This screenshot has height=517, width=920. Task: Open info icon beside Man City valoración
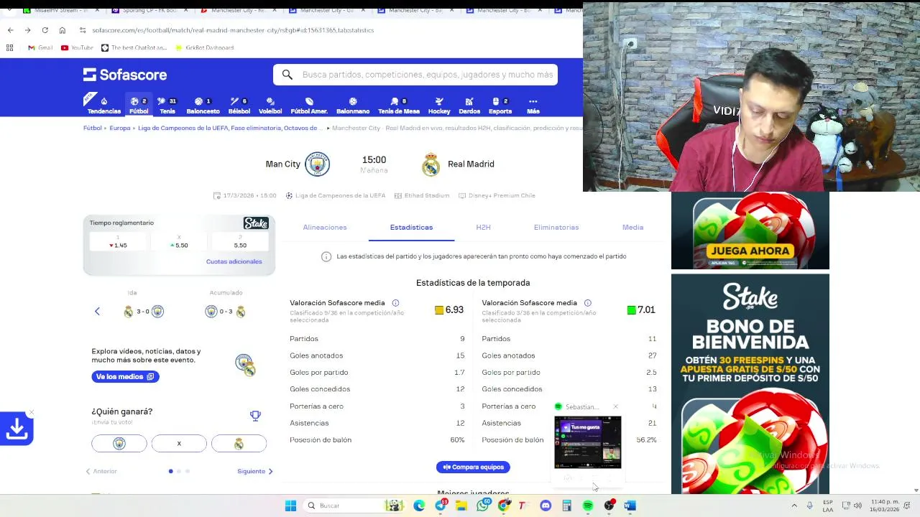(x=395, y=303)
